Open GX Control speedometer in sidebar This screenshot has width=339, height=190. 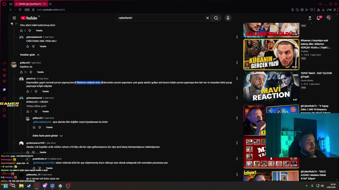4,64
